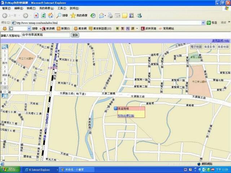Open the Favorites star in toolbar
The image size is (231, 173).
[x=73, y=15]
